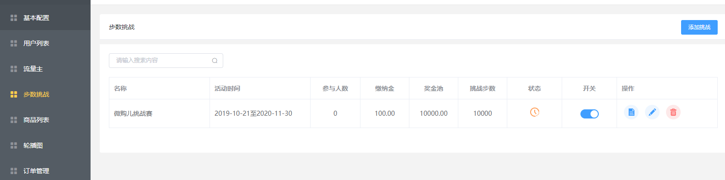
Task: Click the grid icon beside 基本配置
Action: click(x=14, y=18)
